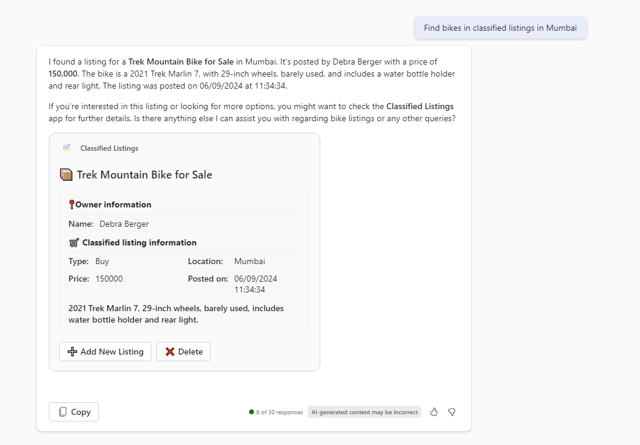Click the 8 of 30 responses counter text

(279, 412)
